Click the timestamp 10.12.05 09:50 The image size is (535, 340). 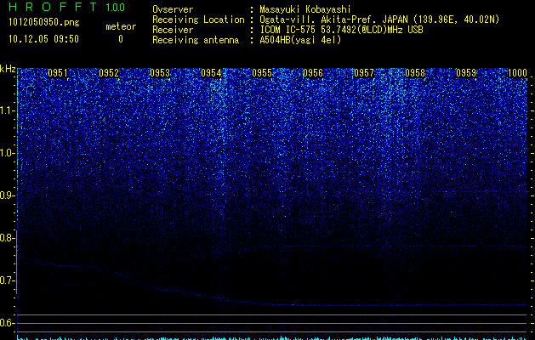(x=43, y=39)
